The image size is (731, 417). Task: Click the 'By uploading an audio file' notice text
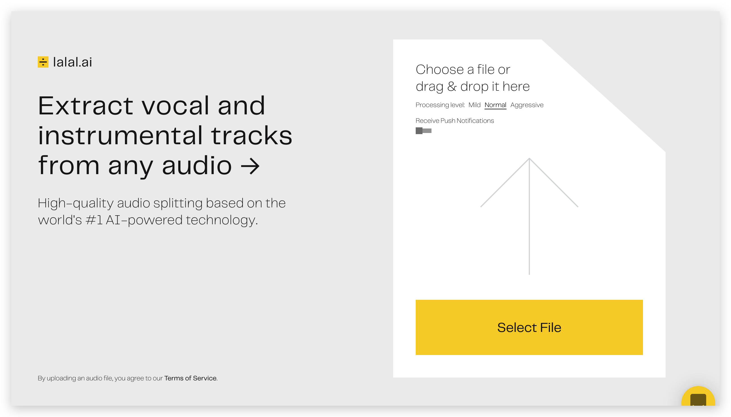(100, 378)
